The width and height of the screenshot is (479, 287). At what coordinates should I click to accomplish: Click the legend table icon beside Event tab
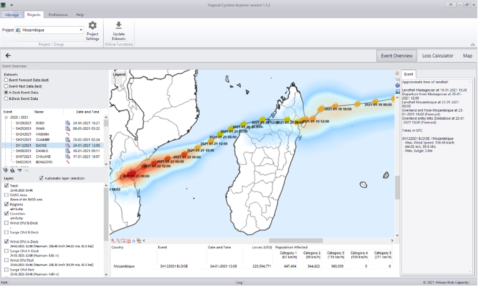pyautogui.click(x=397, y=73)
